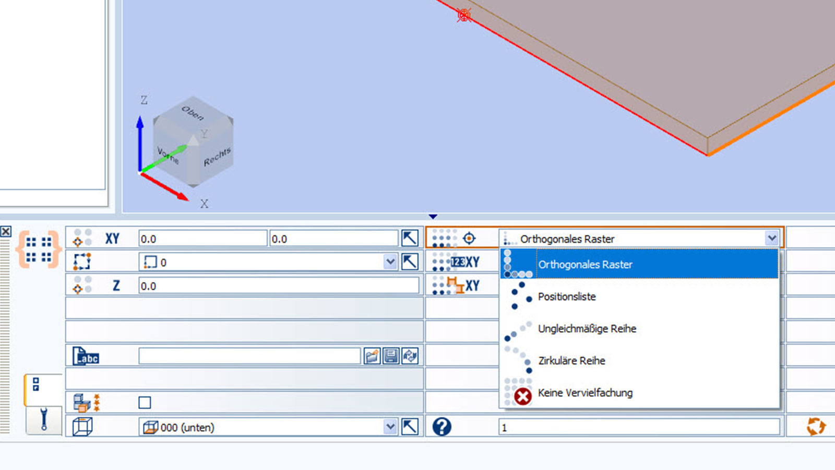Viewport: 835px width, 470px height.
Task: Click the pick-position arrow beside XY fields
Action: tap(410, 238)
